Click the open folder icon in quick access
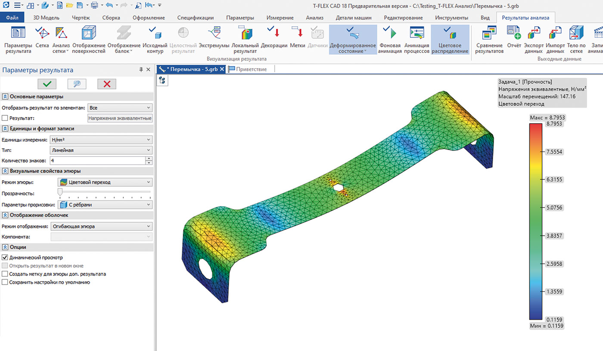This screenshot has width=603, height=351. click(69, 6)
